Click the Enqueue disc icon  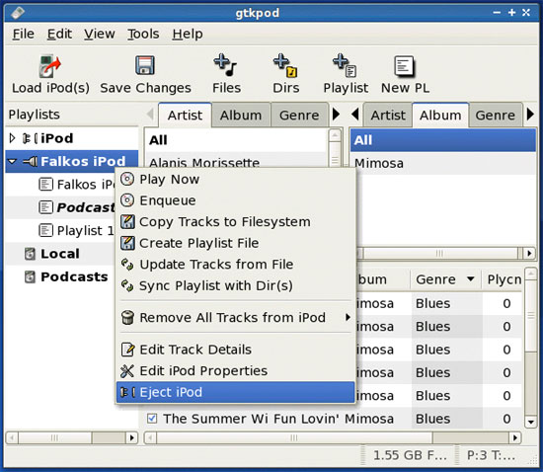point(127,200)
